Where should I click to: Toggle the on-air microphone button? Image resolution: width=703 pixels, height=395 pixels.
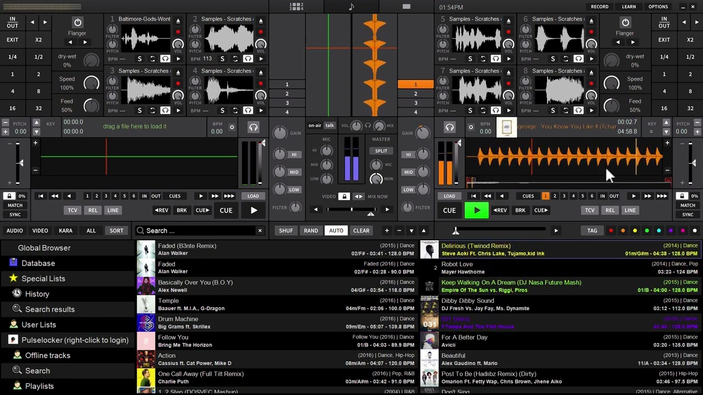315,126
